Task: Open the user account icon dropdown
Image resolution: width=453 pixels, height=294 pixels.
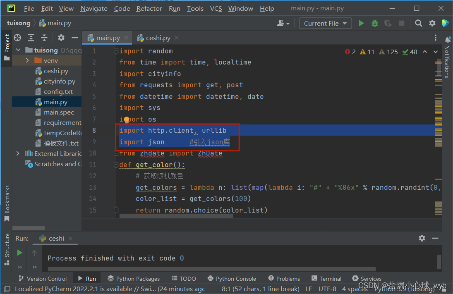Action: [x=283, y=23]
